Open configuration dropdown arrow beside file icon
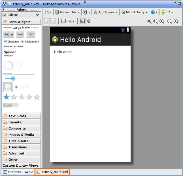Screen dimensions: 183x176 pyautogui.click(x=51, y=12)
